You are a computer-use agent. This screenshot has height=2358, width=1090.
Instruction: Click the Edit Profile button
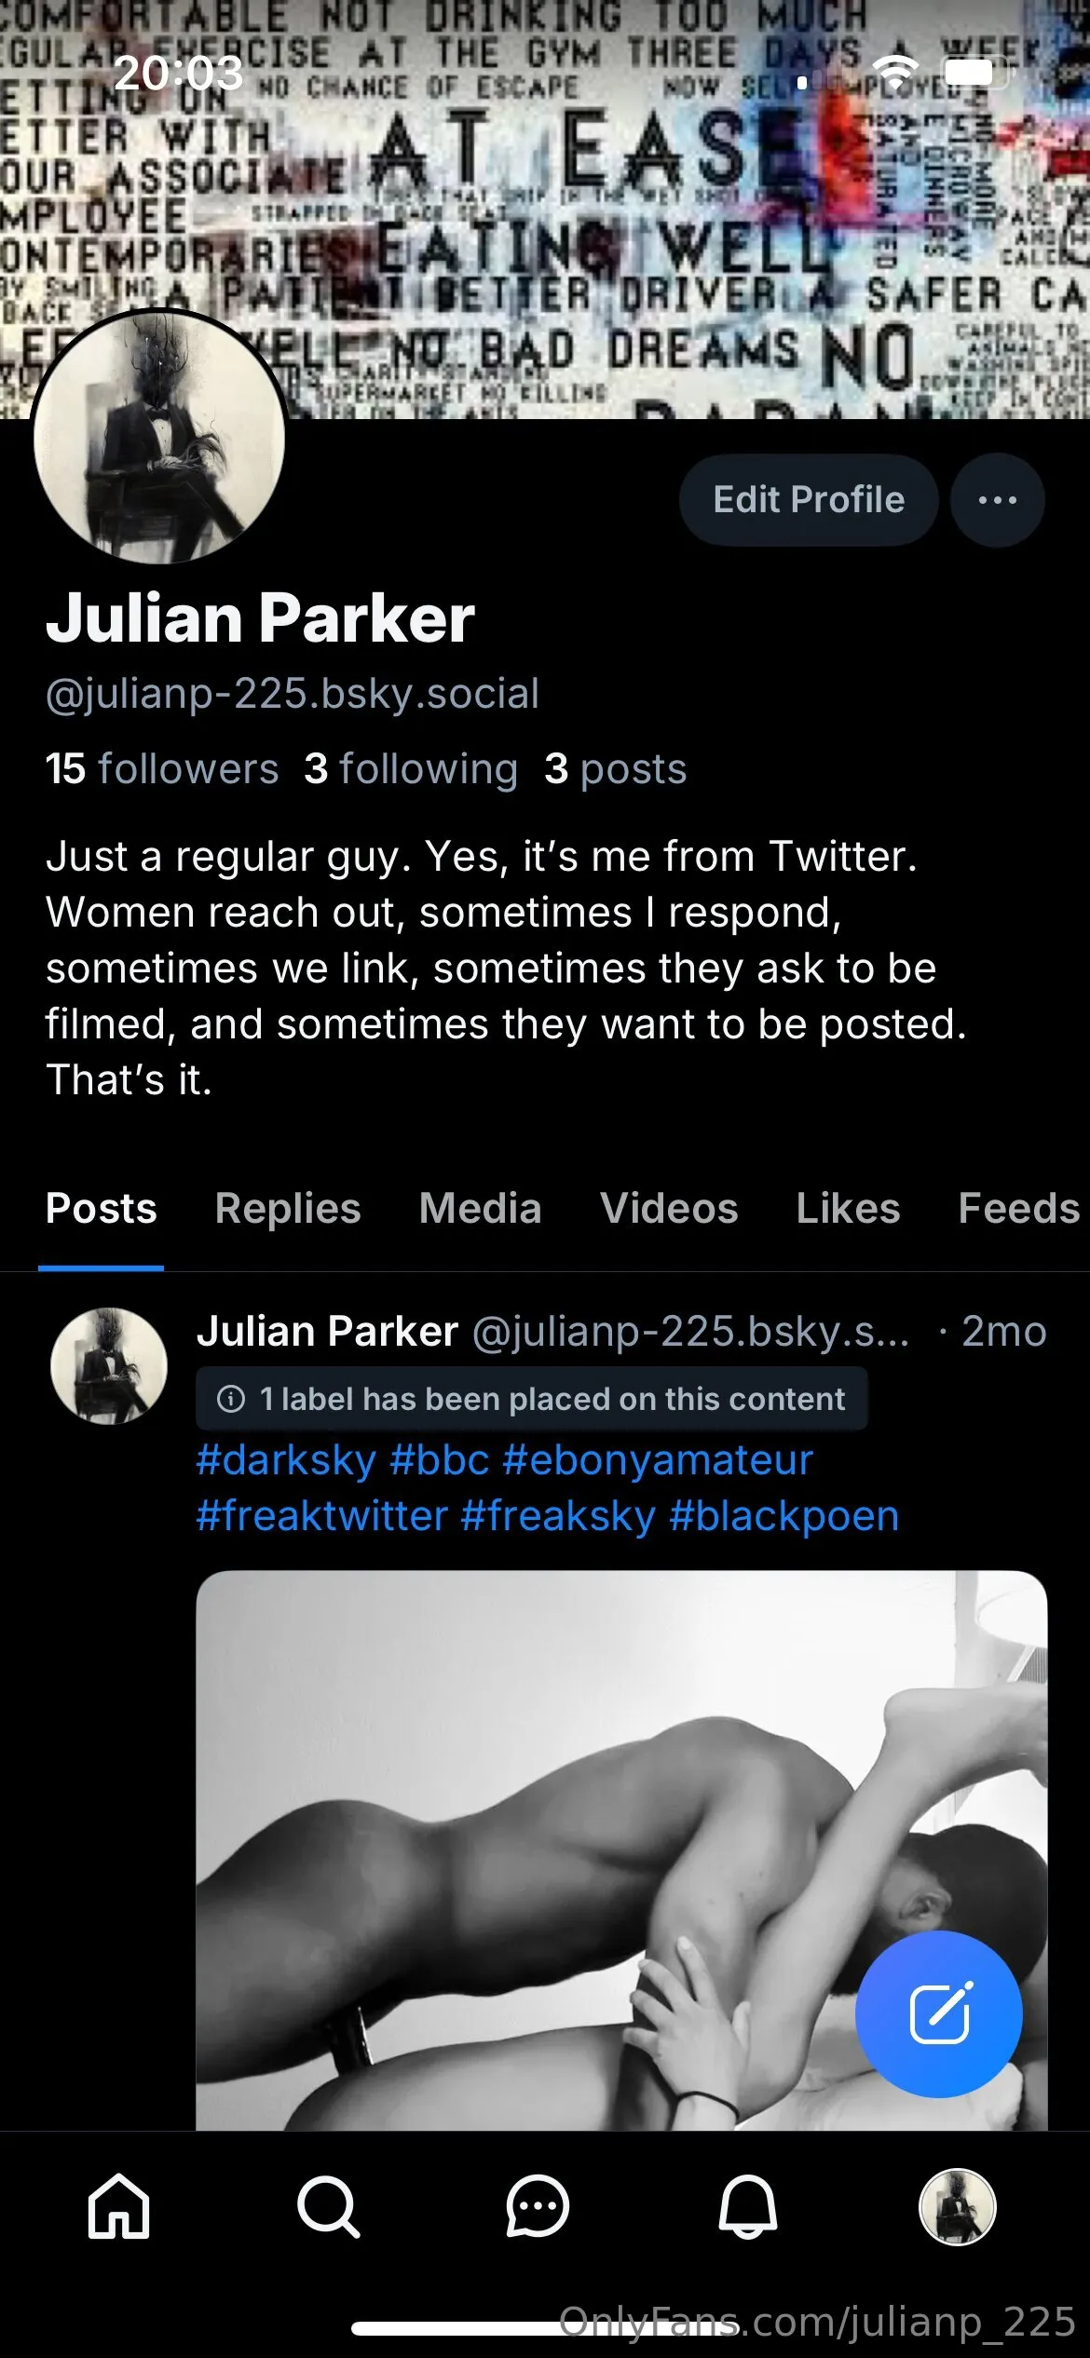point(808,499)
